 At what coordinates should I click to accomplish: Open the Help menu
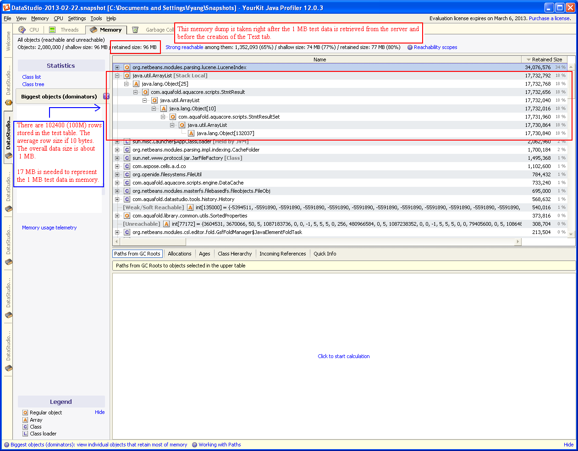[x=111, y=18]
